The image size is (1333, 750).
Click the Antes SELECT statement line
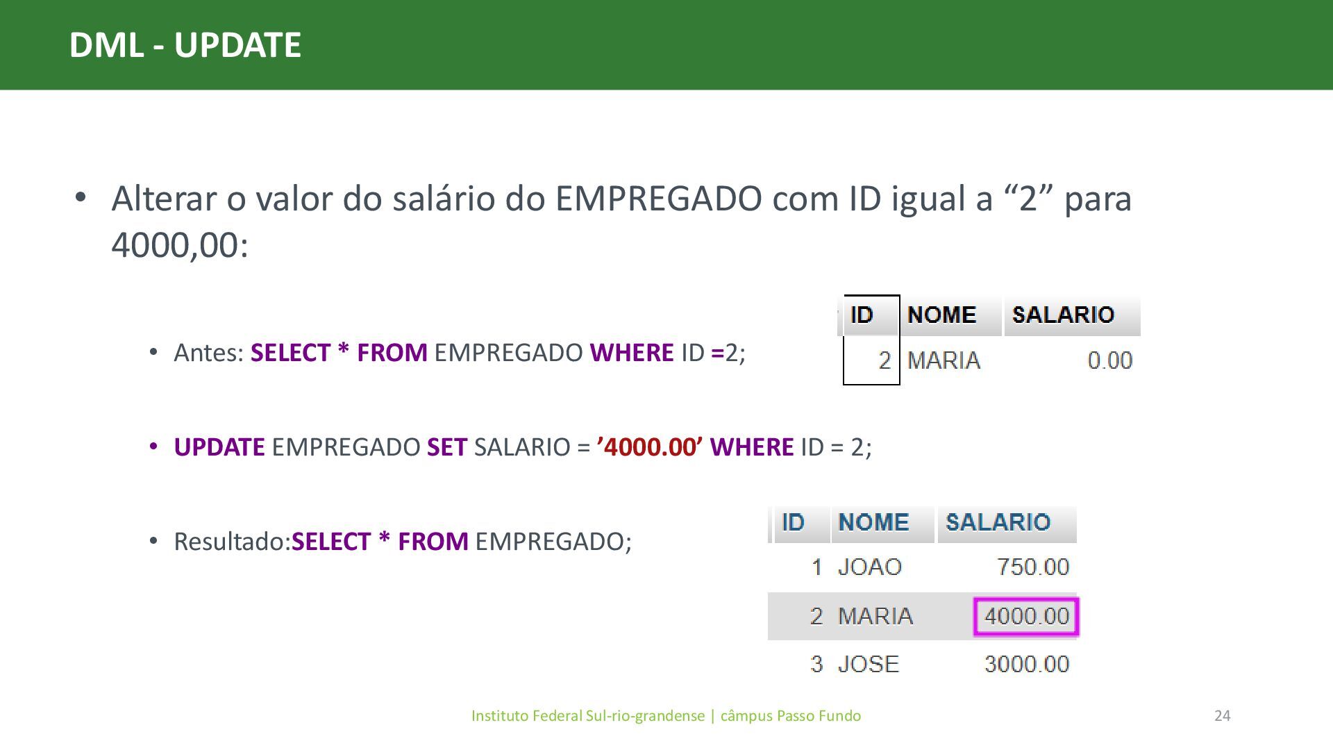click(x=460, y=353)
